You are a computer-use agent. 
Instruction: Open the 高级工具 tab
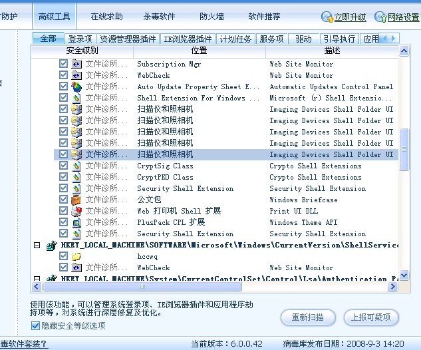[x=55, y=17]
